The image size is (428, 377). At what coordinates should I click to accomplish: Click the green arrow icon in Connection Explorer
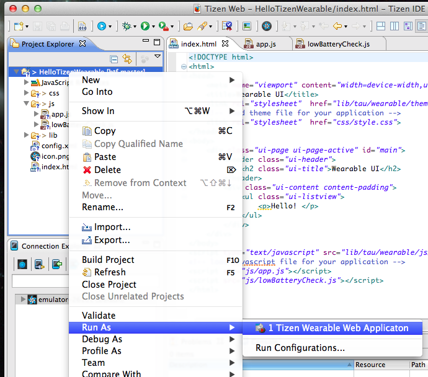57,264
